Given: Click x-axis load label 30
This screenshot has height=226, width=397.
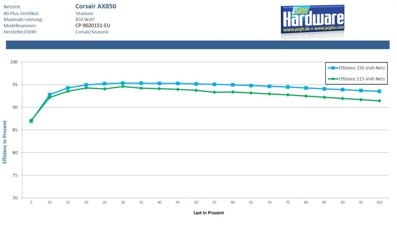Looking at the screenshot, I should [123, 202].
